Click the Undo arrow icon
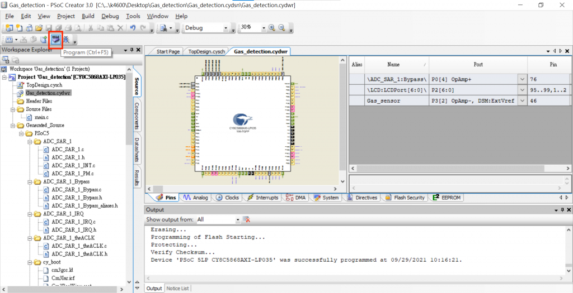 tap(133, 28)
